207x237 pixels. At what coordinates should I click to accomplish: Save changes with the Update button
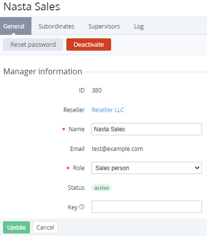[x=16, y=228]
